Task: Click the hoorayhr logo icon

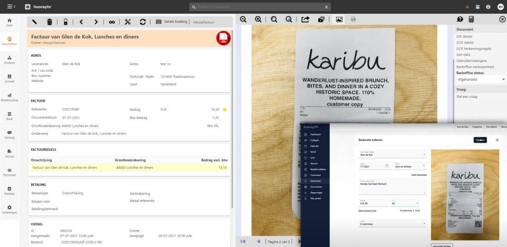Action: click(28, 6)
